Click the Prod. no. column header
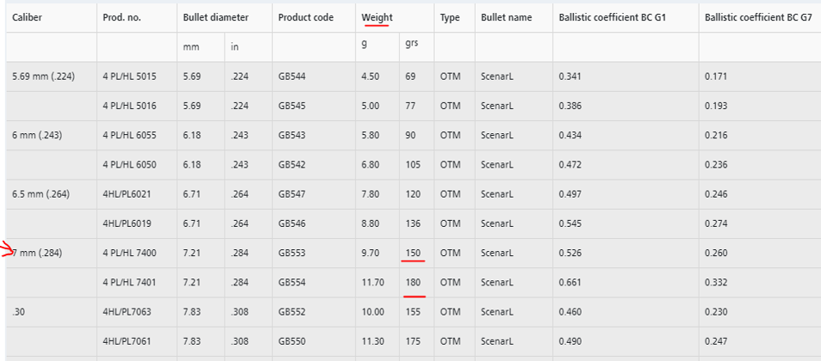Screen dimensions: 821x361 click(x=124, y=17)
